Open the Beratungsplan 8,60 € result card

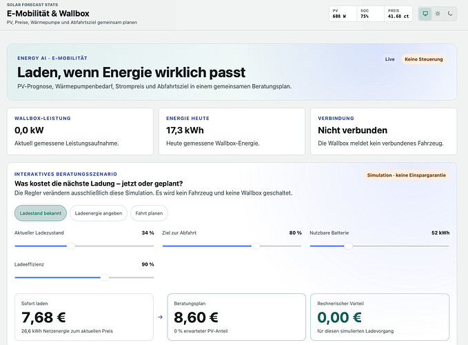(236, 317)
